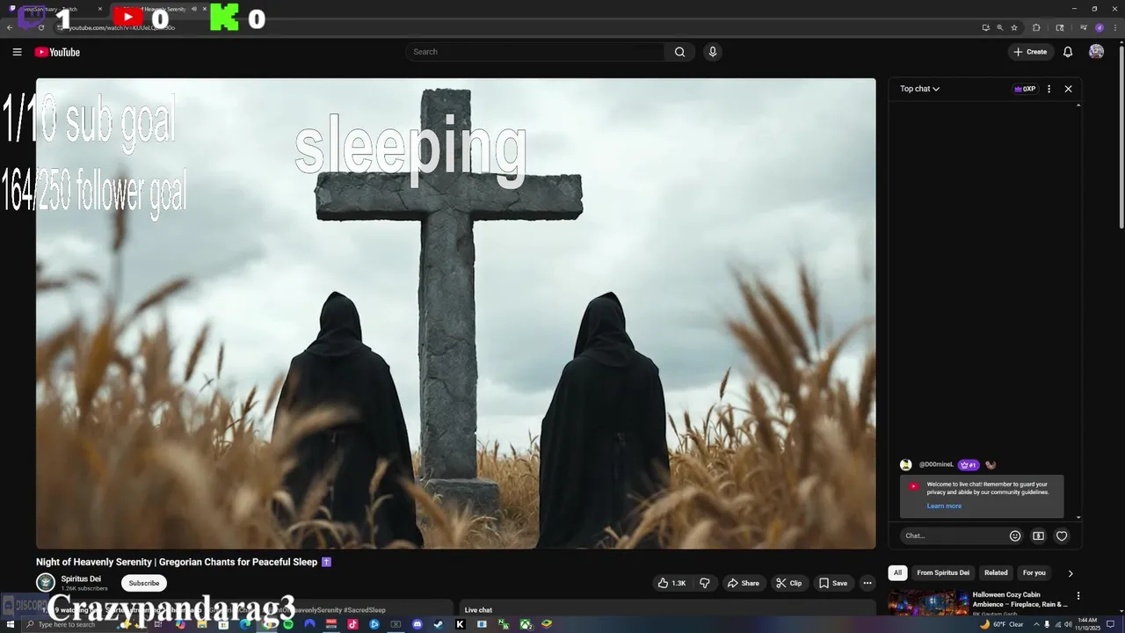Viewport: 1125px width, 633px height.
Task: Open the taskbar clock showing 1:44 AM
Action: (1087, 624)
